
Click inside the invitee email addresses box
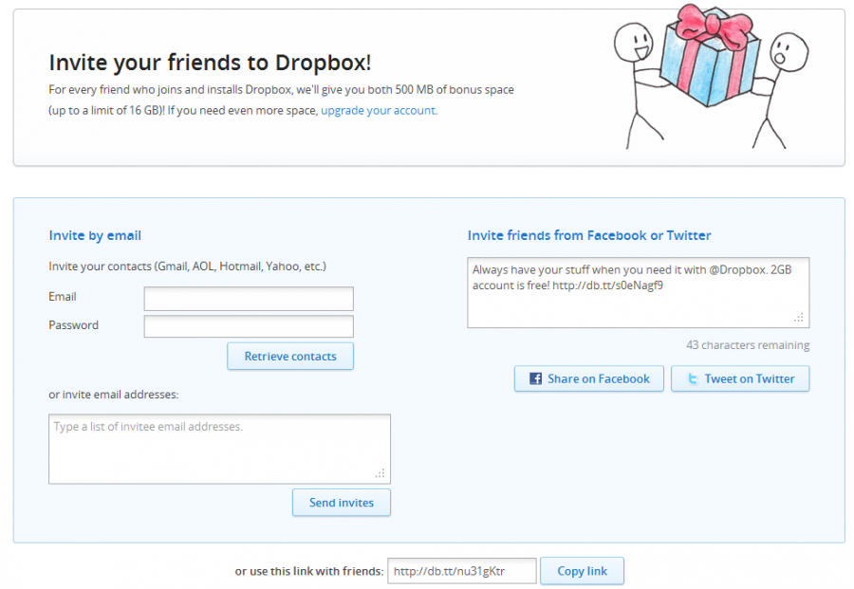click(x=219, y=447)
